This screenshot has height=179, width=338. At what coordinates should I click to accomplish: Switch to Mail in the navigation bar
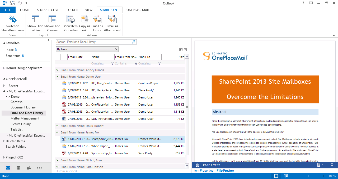tap(8, 168)
